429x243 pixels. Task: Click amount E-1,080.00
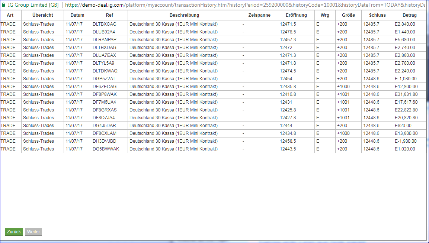tap(406, 79)
